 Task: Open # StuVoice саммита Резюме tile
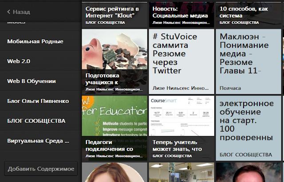point(181,61)
